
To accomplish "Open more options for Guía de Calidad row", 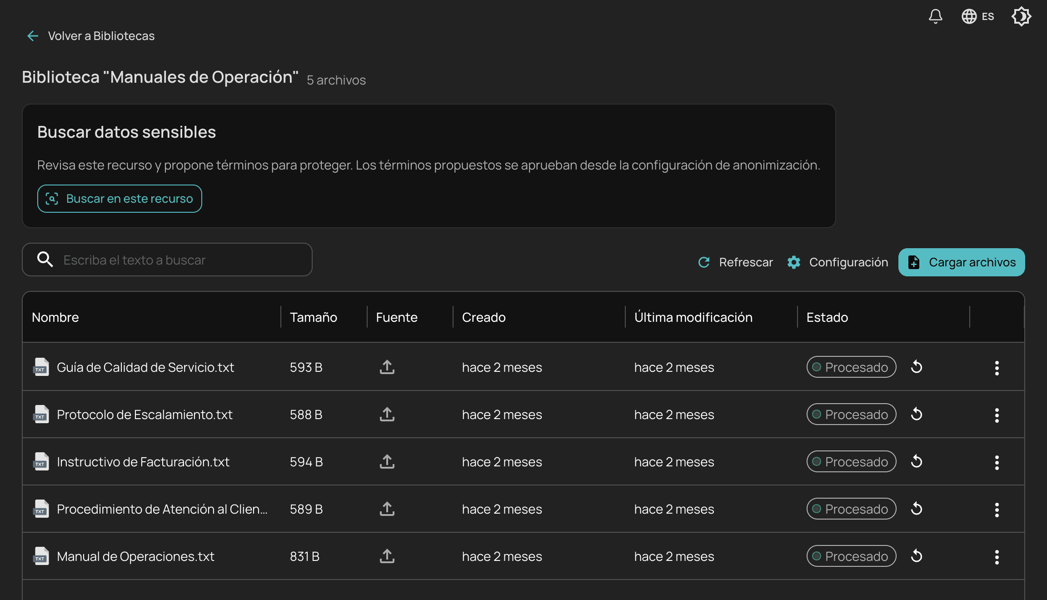I will pos(997,368).
